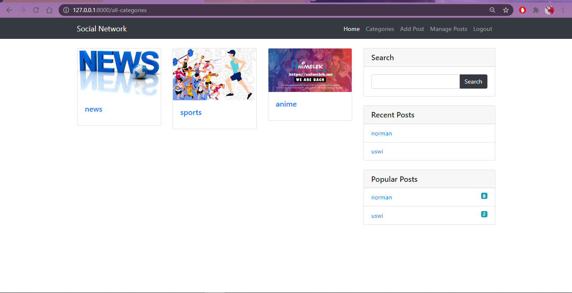
Task: Bookmark this page using the star icon
Action: pyautogui.click(x=506, y=10)
